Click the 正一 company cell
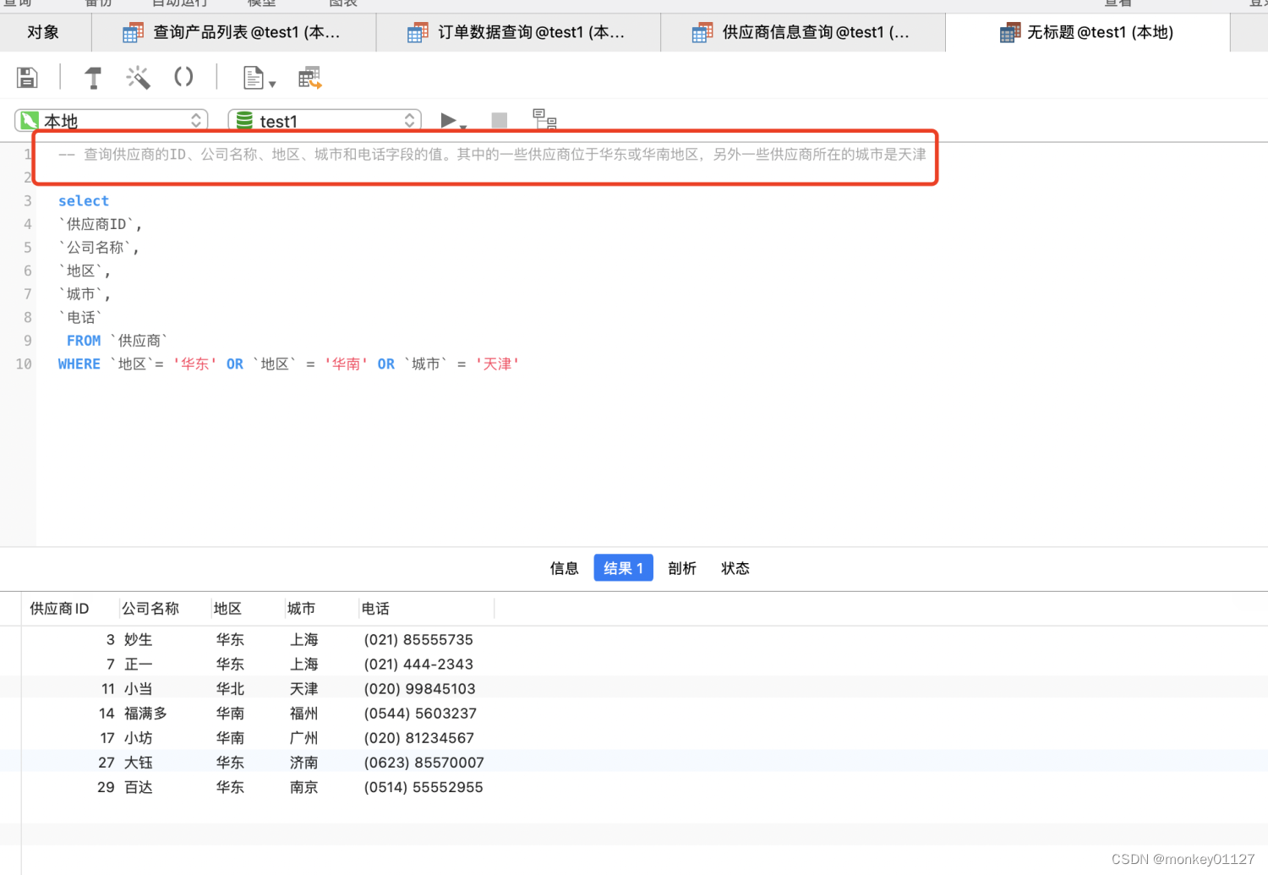The image size is (1268, 875). (x=139, y=664)
